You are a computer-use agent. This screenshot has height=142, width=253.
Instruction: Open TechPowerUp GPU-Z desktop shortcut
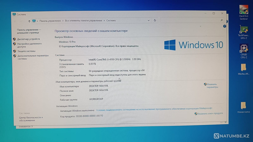[243, 32]
